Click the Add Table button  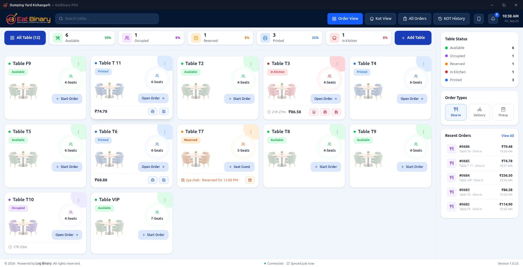tap(413, 38)
